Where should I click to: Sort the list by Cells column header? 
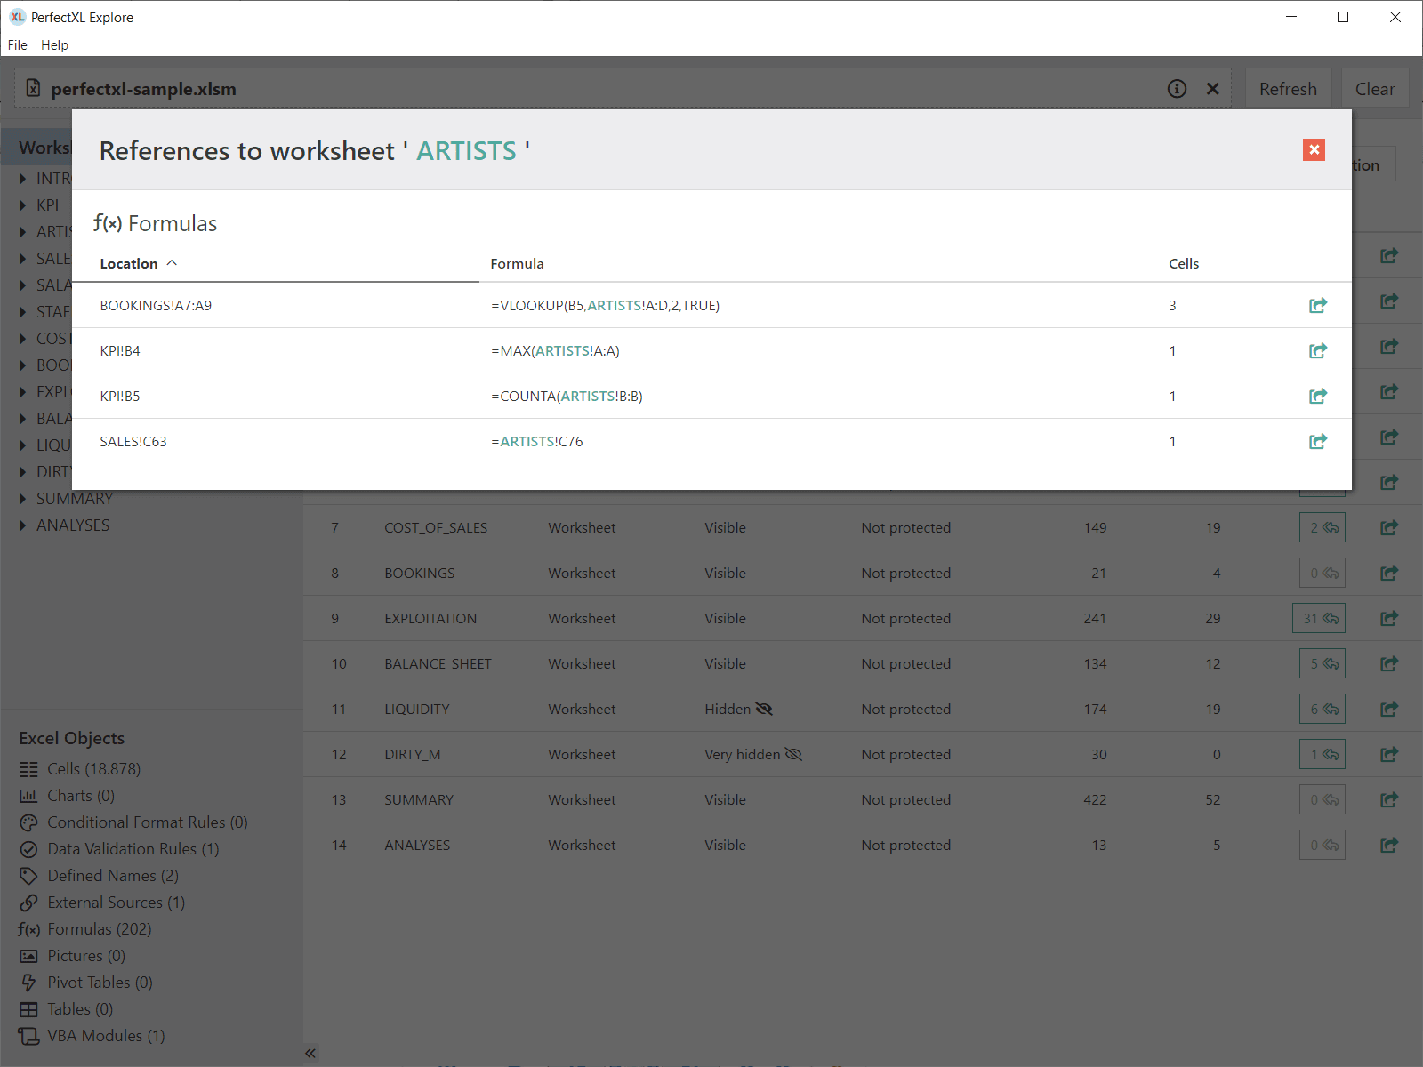click(1183, 264)
